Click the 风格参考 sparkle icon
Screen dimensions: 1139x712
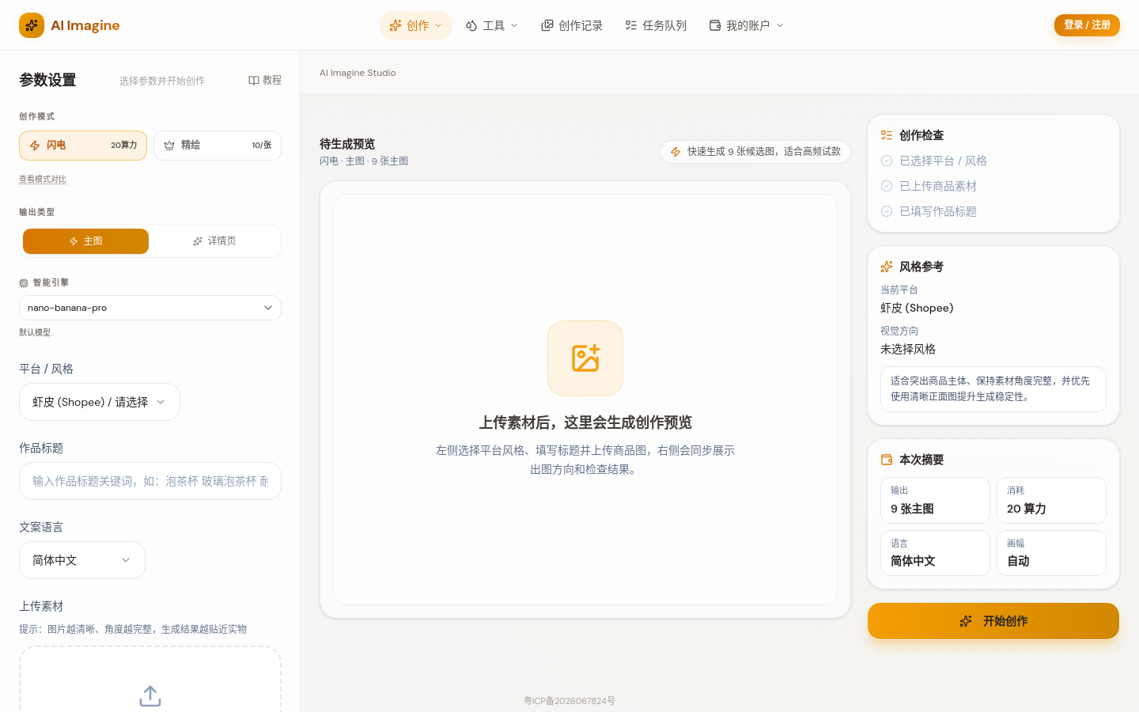coord(887,267)
